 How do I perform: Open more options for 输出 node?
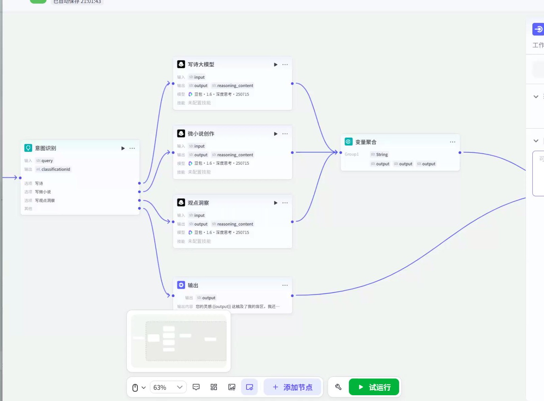(x=285, y=285)
